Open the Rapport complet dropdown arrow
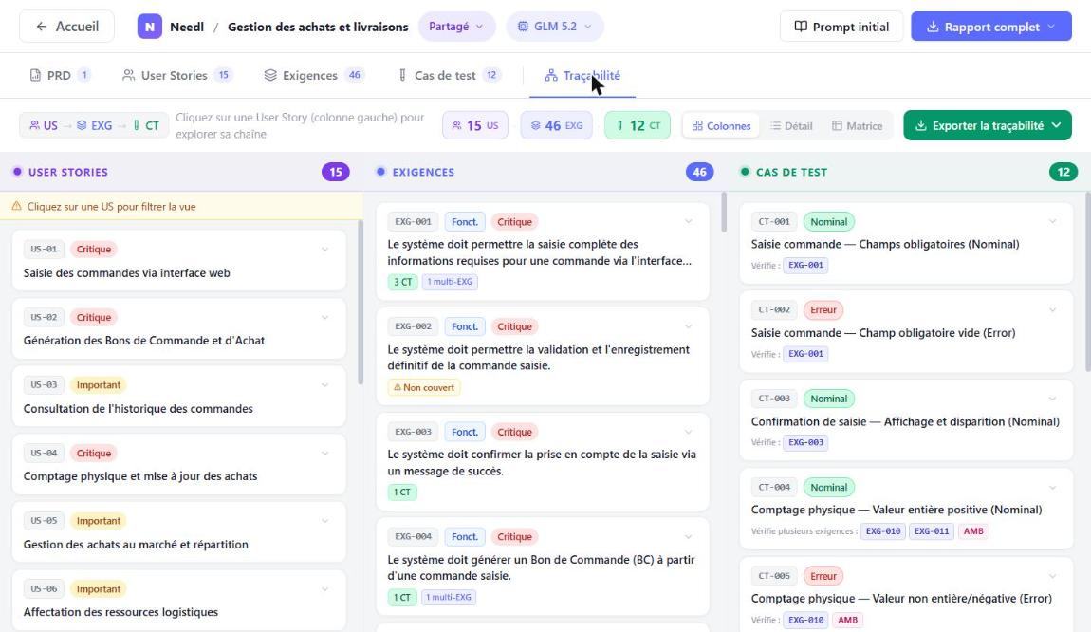 pos(1051,27)
